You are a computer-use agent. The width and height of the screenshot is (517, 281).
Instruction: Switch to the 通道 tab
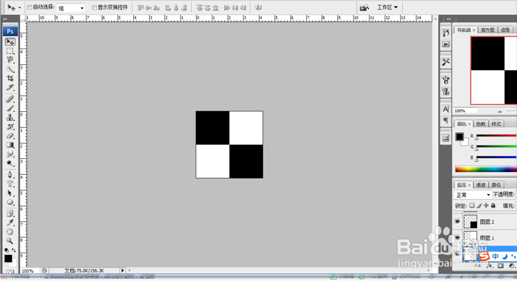[x=481, y=185]
